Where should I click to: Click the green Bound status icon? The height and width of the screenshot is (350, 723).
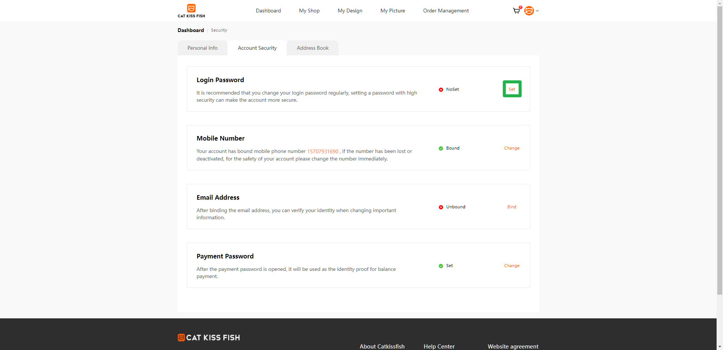pos(441,148)
